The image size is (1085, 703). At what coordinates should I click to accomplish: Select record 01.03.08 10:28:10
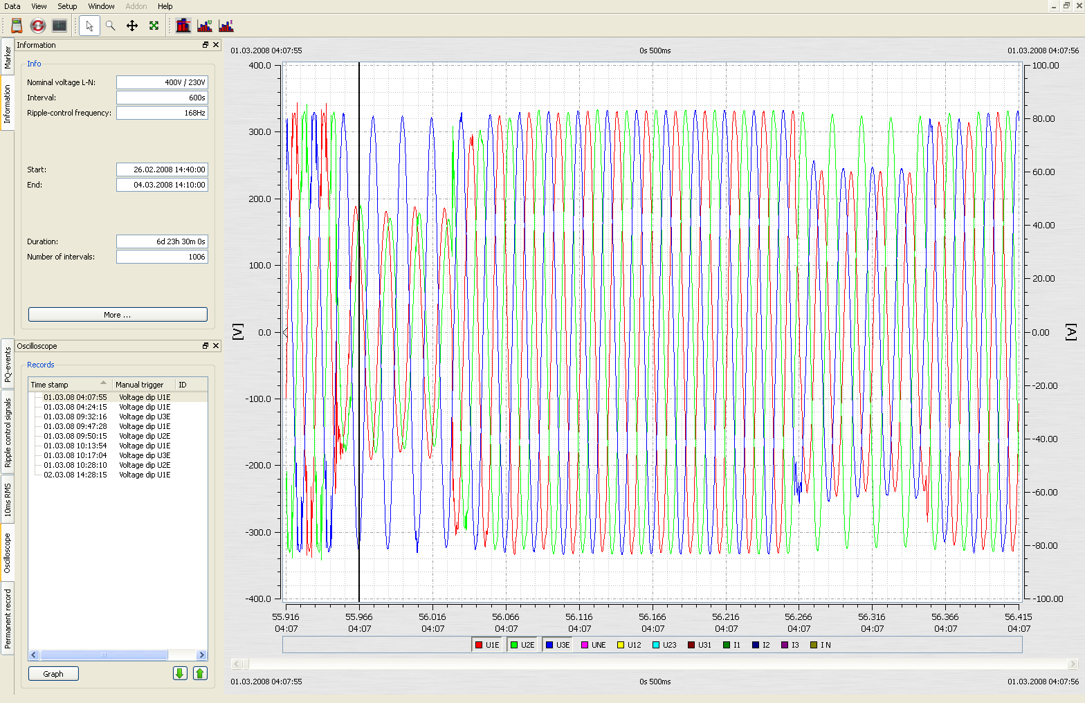[118, 465]
